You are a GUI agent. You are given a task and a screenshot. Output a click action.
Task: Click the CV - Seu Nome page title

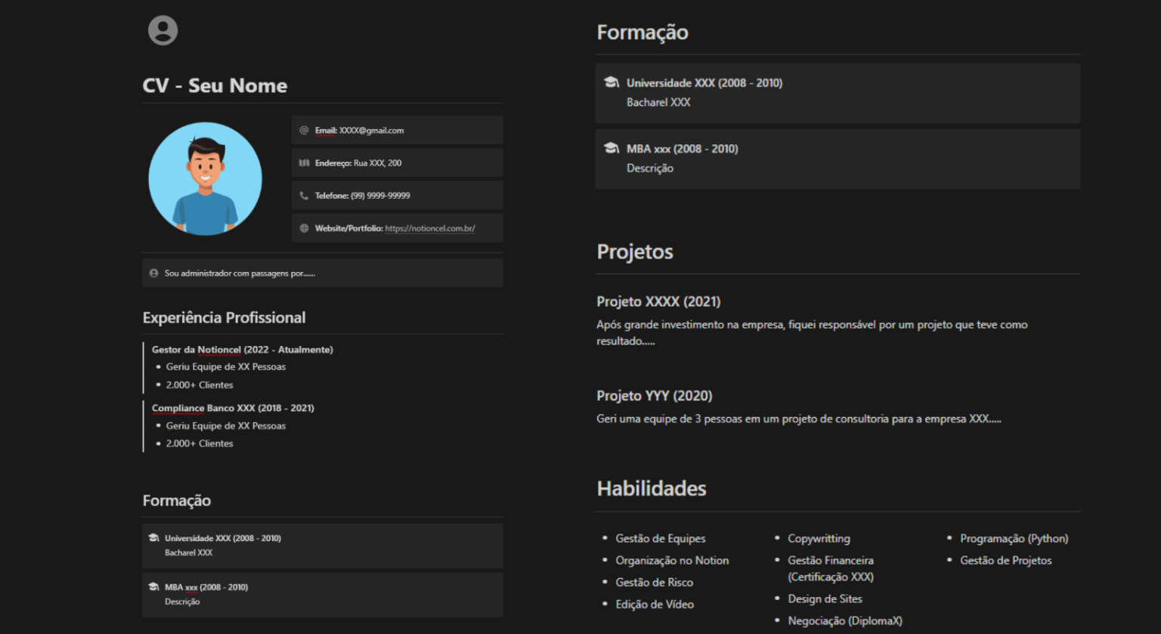click(215, 85)
